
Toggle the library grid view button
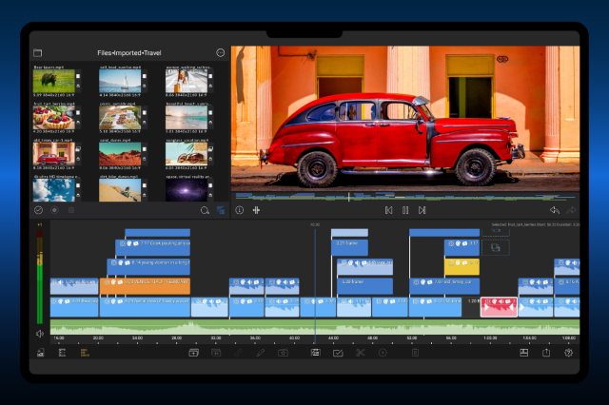(x=221, y=210)
